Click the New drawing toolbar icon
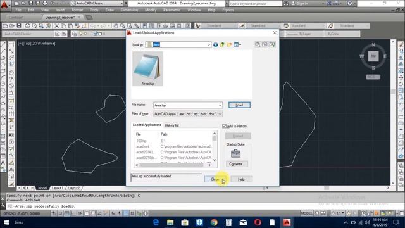Image resolution: width=405 pixels, height=228 pixels. (x=5, y=26)
